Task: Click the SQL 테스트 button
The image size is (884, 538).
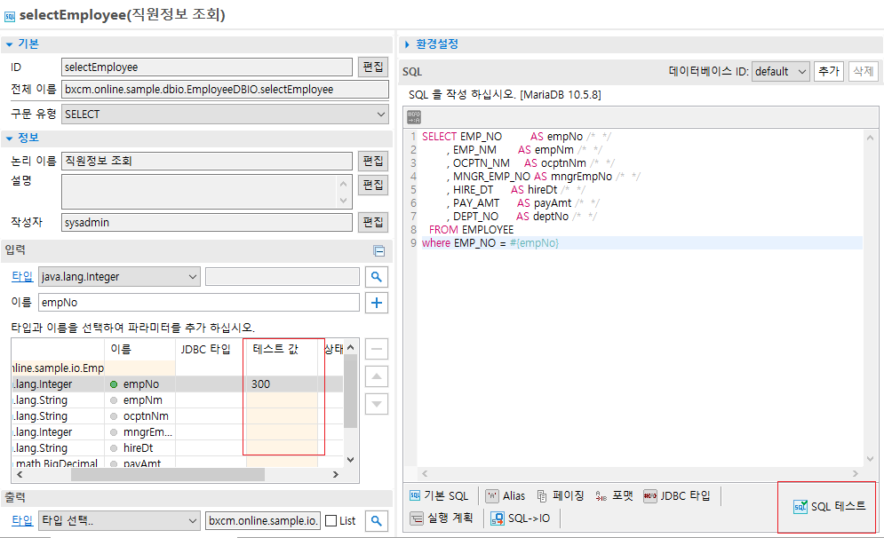Action: pyautogui.click(x=828, y=506)
